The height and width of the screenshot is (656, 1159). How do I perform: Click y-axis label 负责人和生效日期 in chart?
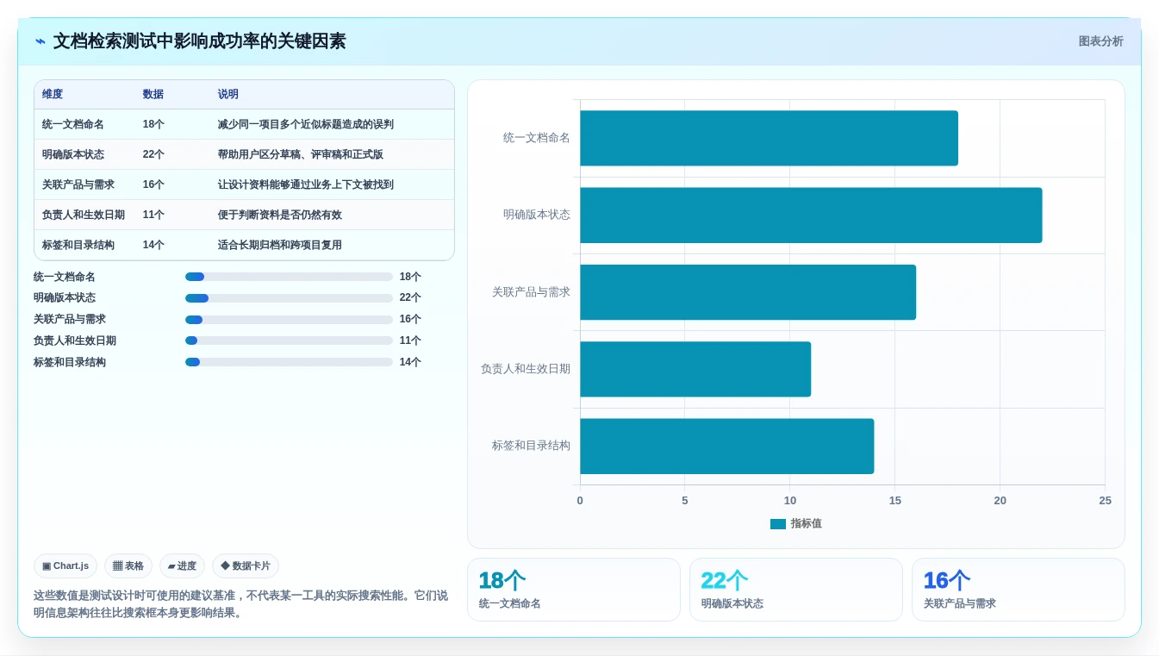click(x=526, y=369)
